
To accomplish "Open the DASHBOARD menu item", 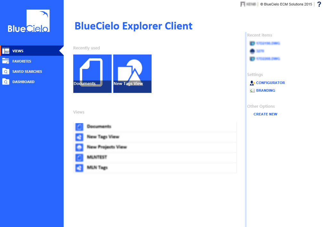I will [x=32, y=82].
